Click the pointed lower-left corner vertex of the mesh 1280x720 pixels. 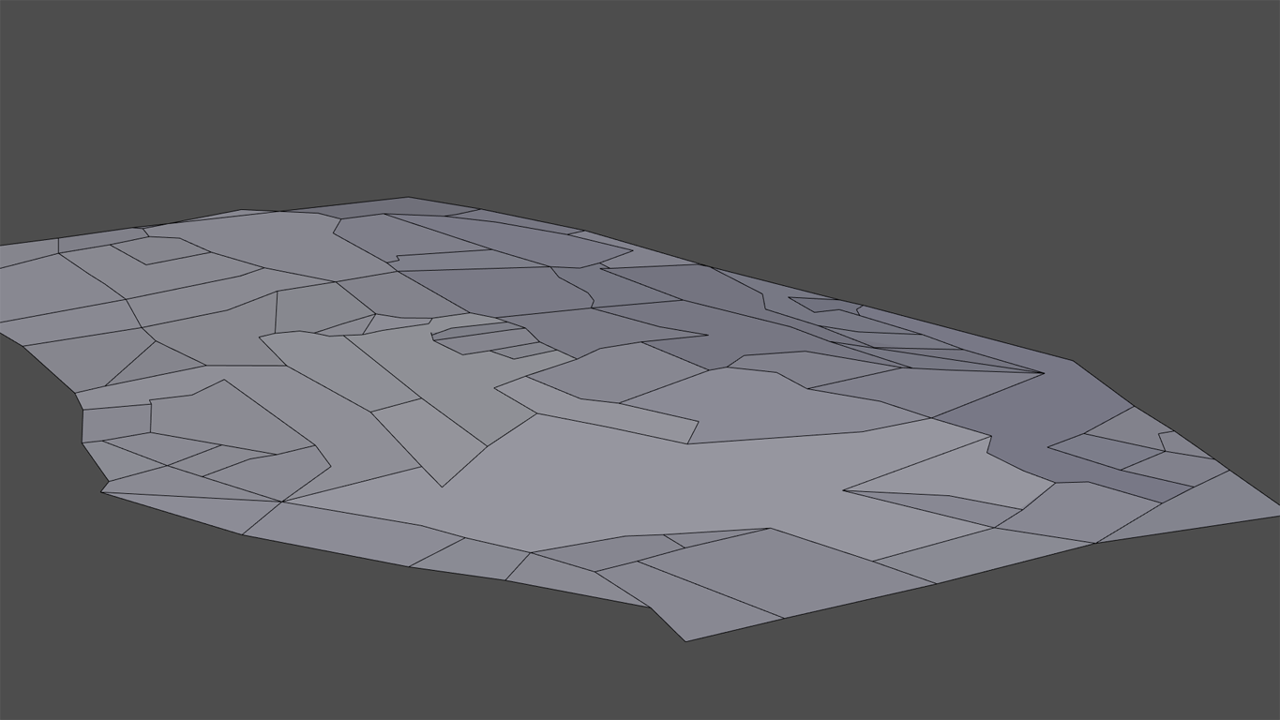pyautogui.click(x=101, y=492)
